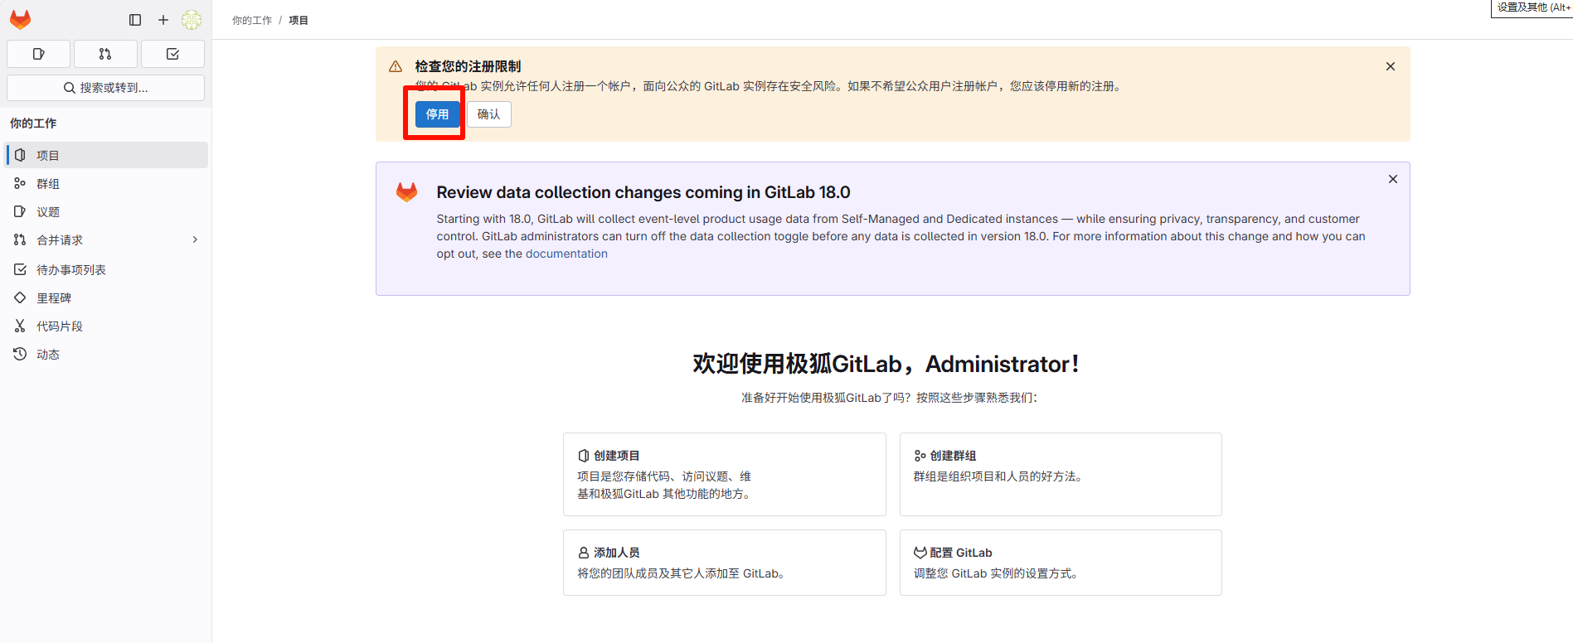This screenshot has width=1573, height=643.
Task: Click the 待办事项列表 checkbox icon
Action: pyautogui.click(x=20, y=269)
